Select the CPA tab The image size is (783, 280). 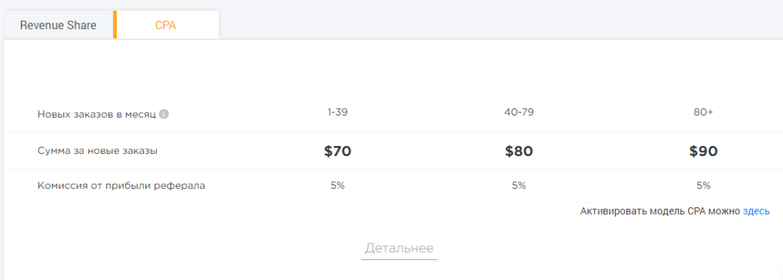coord(166,25)
